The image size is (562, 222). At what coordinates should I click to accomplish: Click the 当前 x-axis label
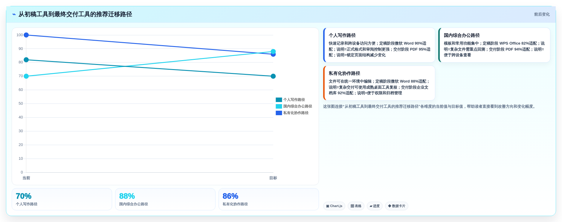pyautogui.click(x=26, y=178)
